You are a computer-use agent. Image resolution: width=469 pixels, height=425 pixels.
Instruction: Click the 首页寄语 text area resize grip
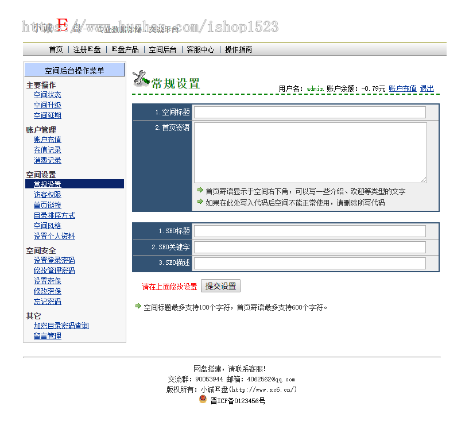coord(424,180)
